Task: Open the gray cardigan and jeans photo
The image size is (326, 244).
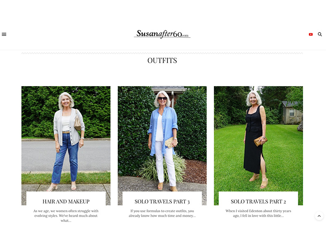Action: [x=66, y=139]
